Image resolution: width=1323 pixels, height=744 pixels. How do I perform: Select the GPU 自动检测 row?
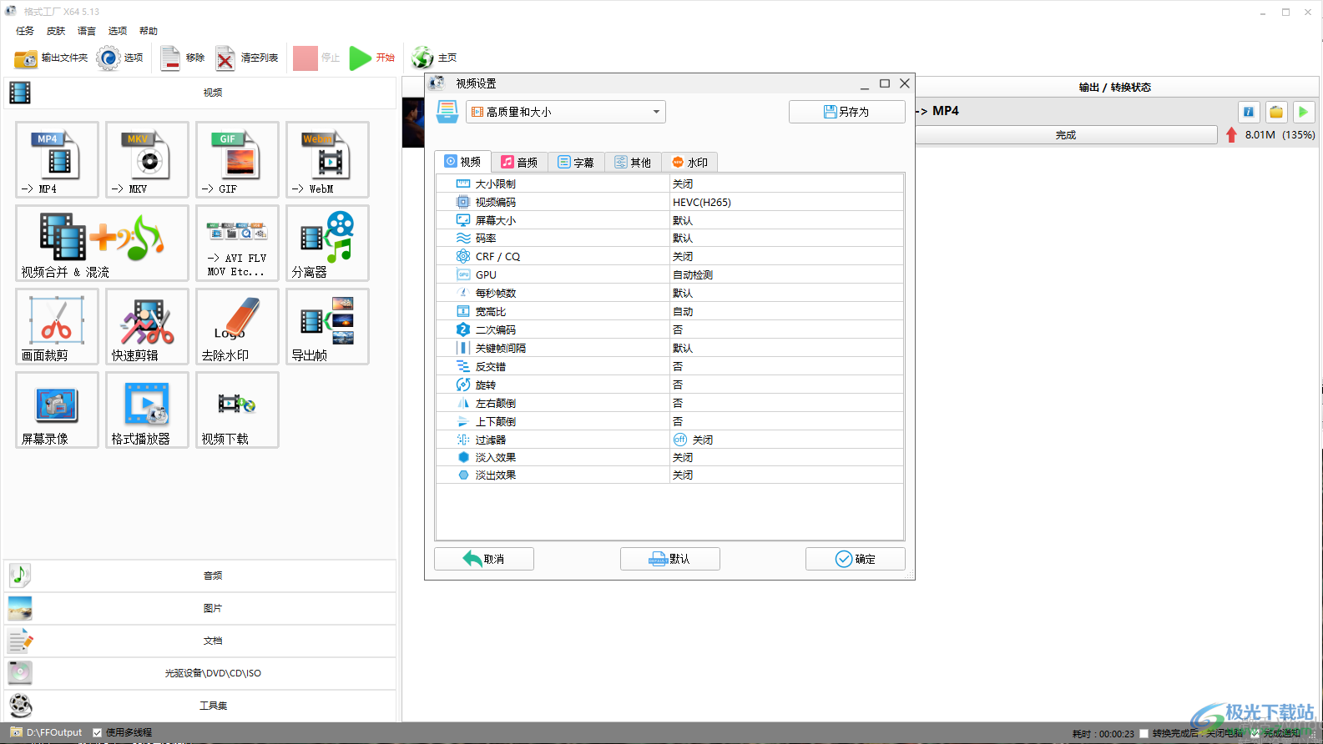(x=669, y=275)
